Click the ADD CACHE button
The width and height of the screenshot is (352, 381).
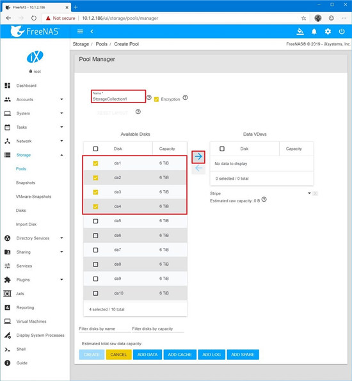click(180, 355)
